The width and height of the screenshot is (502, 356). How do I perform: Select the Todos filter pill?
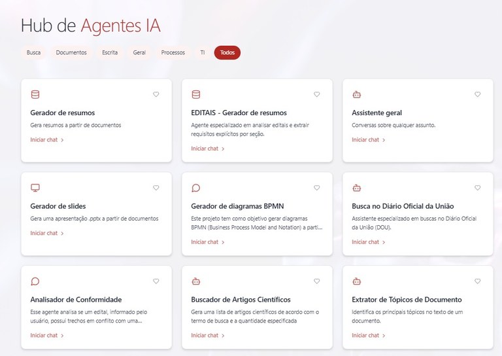227,52
